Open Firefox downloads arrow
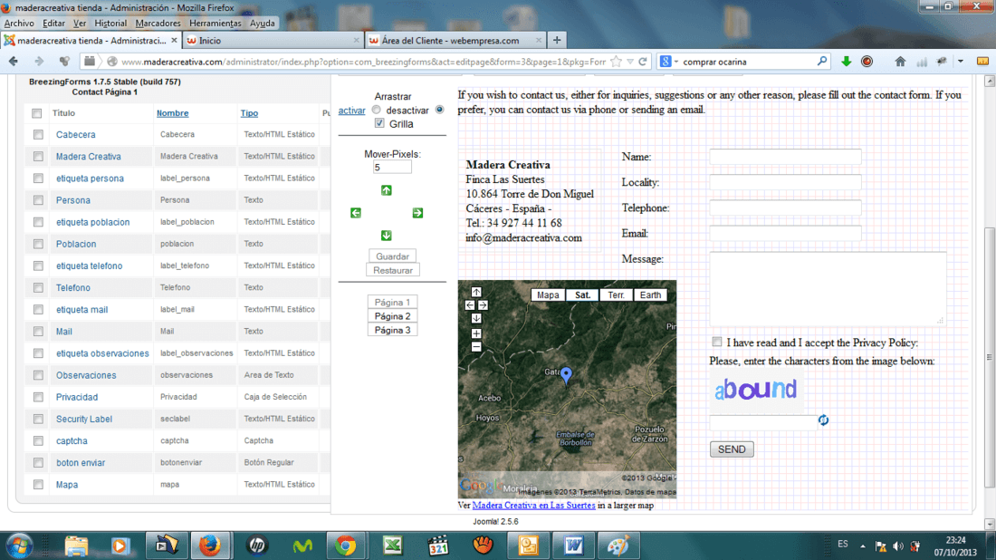 pos(846,62)
